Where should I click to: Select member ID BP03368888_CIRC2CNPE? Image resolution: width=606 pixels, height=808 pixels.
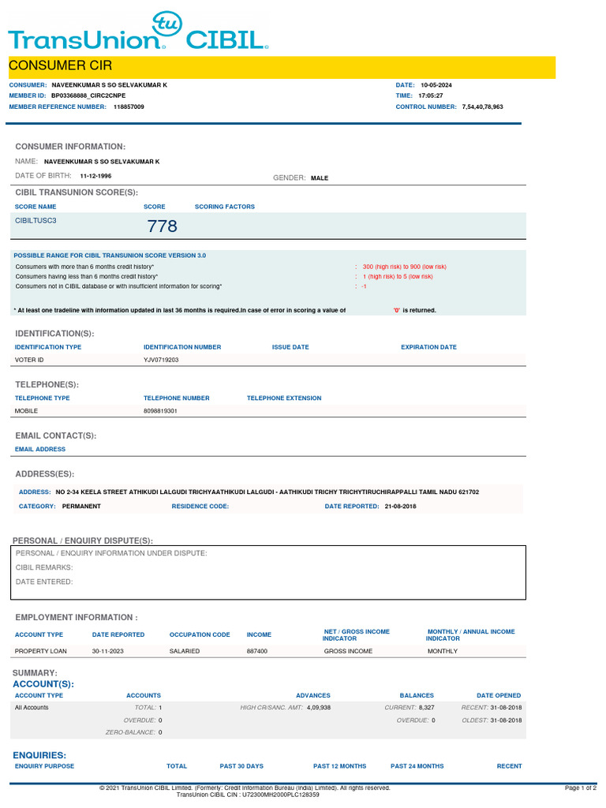88,95
